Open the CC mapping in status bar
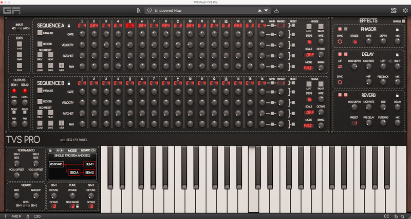The image size is (411, 219). click(x=386, y=216)
